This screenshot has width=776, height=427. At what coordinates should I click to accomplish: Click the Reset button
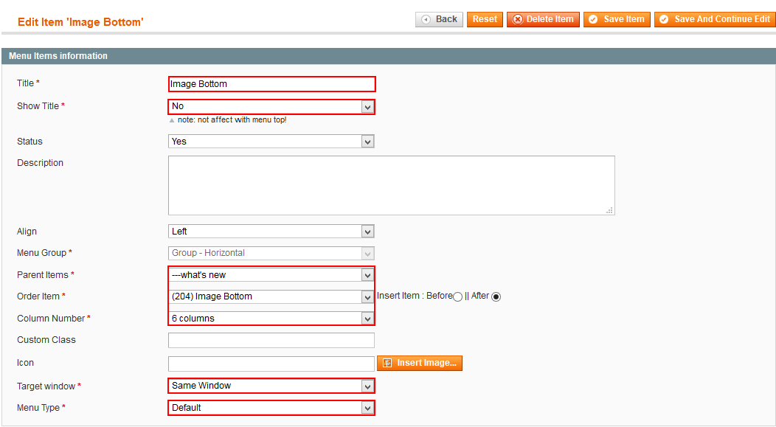485,19
